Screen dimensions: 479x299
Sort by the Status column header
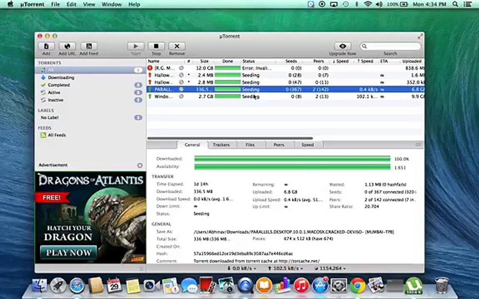point(258,61)
